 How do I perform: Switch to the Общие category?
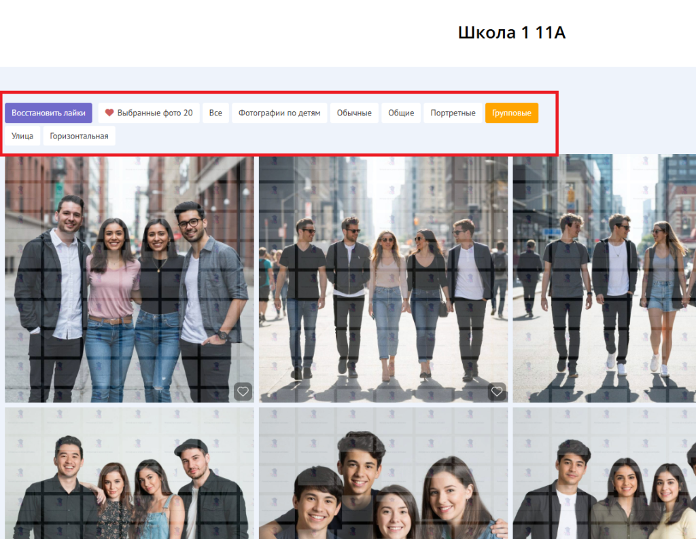click(x=401, y=113)
